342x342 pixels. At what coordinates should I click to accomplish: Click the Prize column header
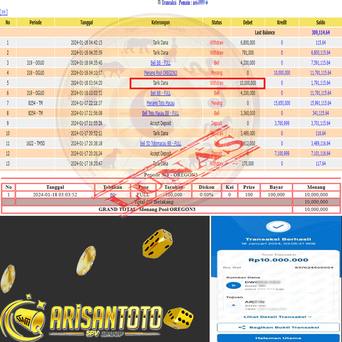point(249,187)
